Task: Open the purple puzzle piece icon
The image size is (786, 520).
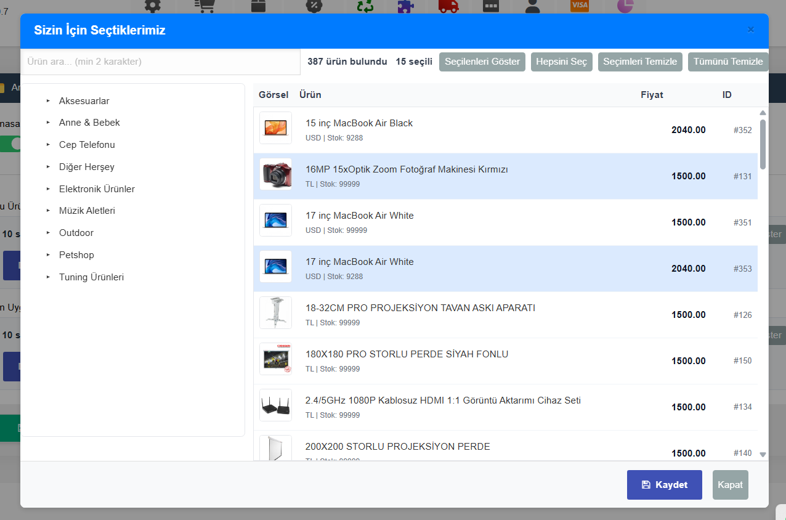Action: 405,6
